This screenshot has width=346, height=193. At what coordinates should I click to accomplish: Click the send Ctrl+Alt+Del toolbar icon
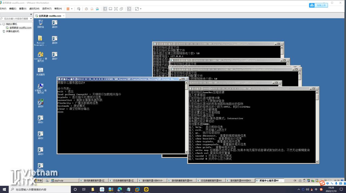coord(78,9)
